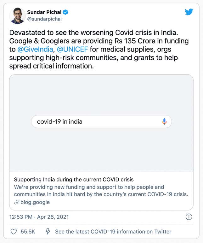Click the 'covid-19 in india' search field
The image size is (203, 243).
(x=101, y=121)
